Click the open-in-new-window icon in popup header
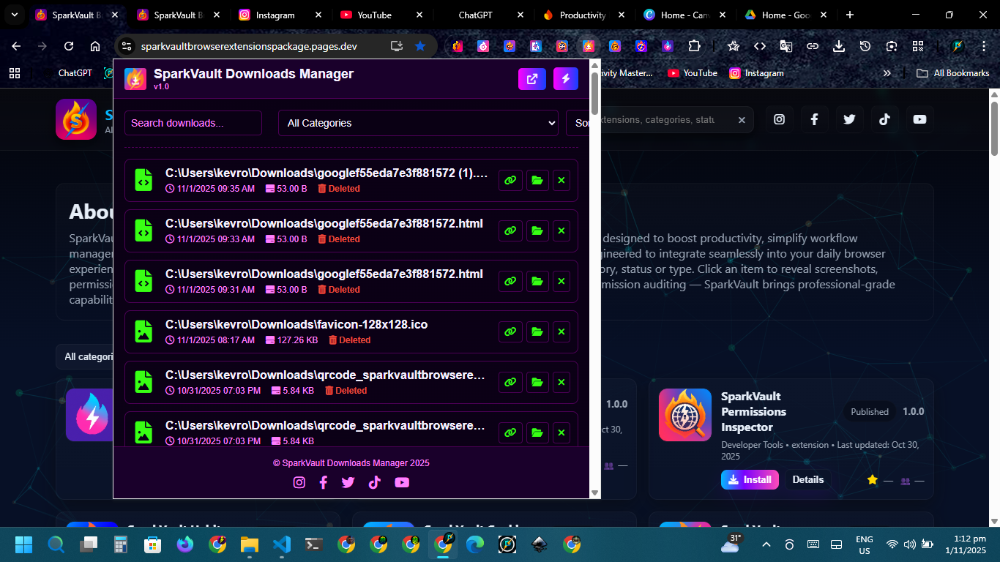The image size is (1000, 562). pos(531,79)
